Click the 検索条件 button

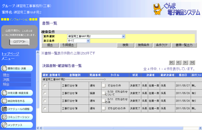point(144,45)
